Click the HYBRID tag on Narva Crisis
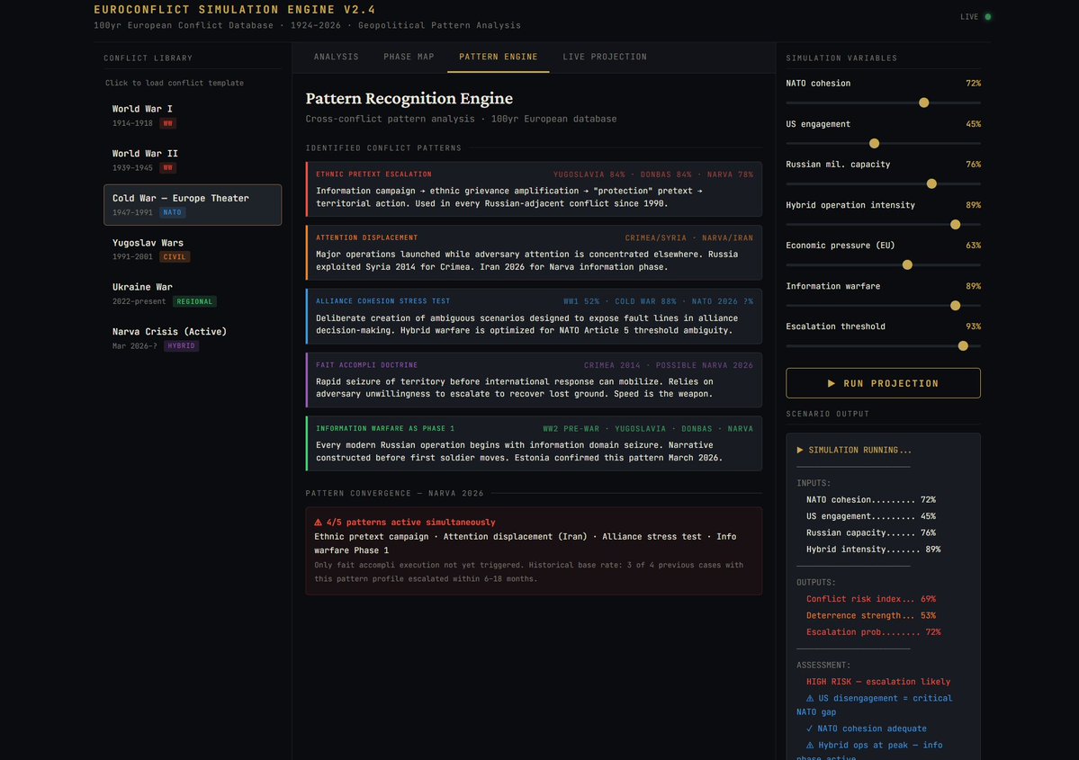Image resolution: width=1079 pixels, height=760 pixels. pyautogui.click(x=181, y=346)
